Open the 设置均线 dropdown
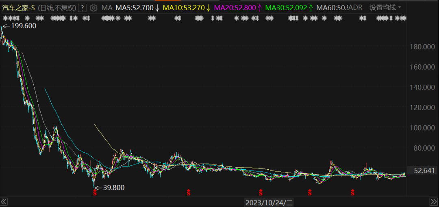Image resolution: width=439 pixels, height=207 pixels. coord(385,8)
